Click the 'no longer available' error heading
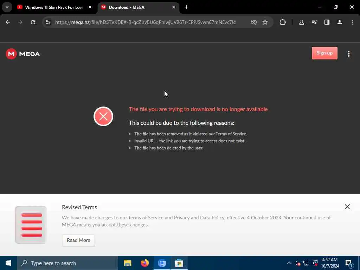 point(198,109)
